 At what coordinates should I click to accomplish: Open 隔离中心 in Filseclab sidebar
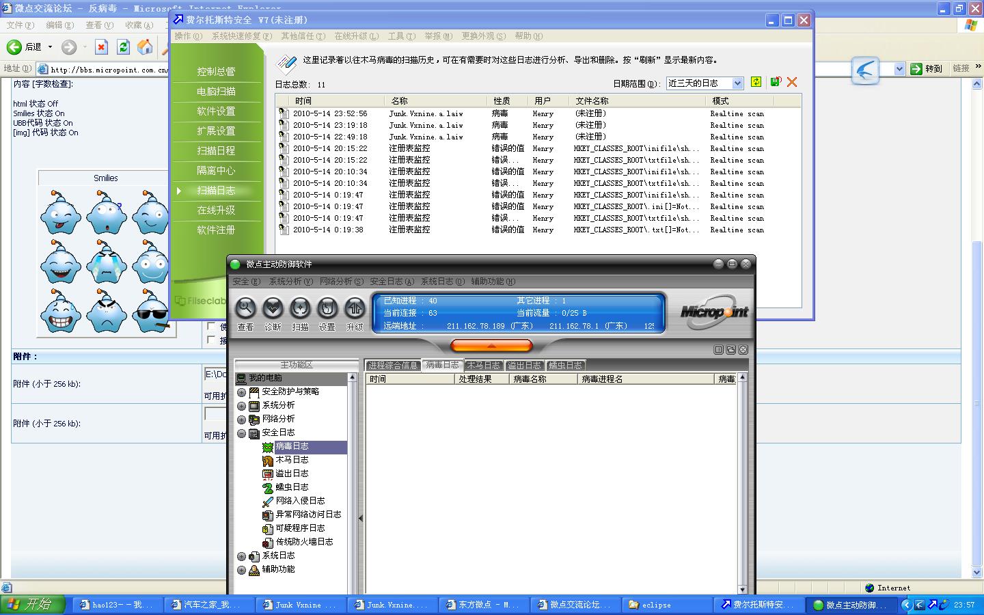coord(216,171)
